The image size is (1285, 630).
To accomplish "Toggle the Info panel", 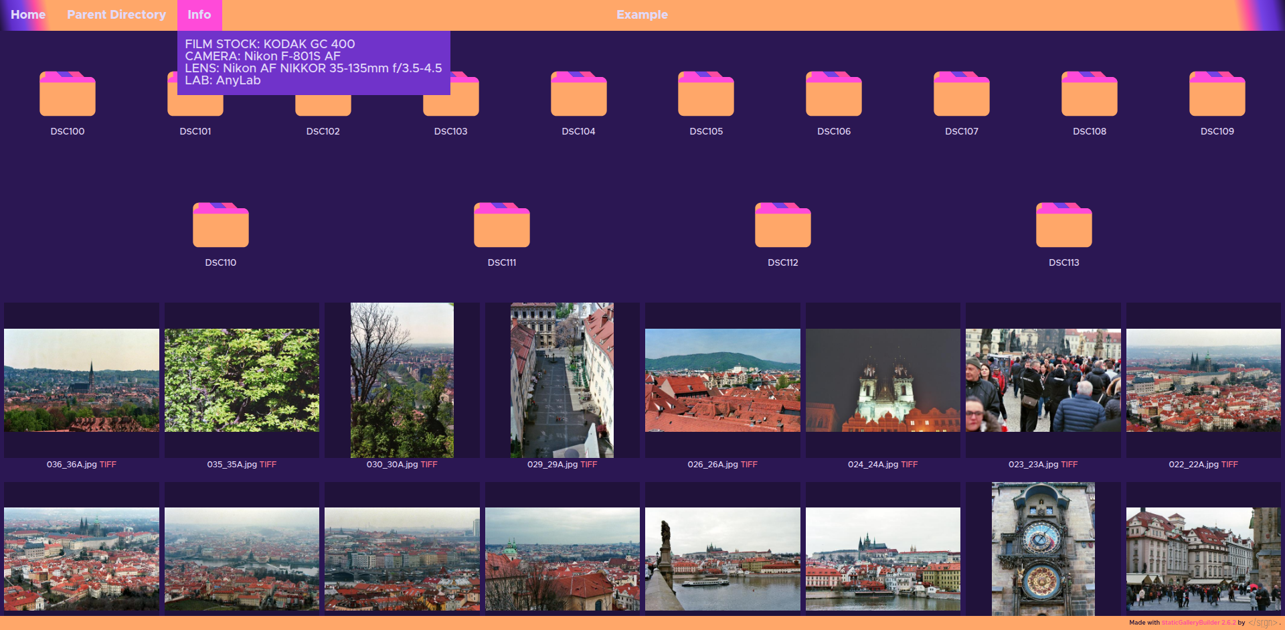I will pos(199,15).
